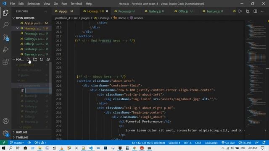Click the master branch indicator

(x=17, y=143)
